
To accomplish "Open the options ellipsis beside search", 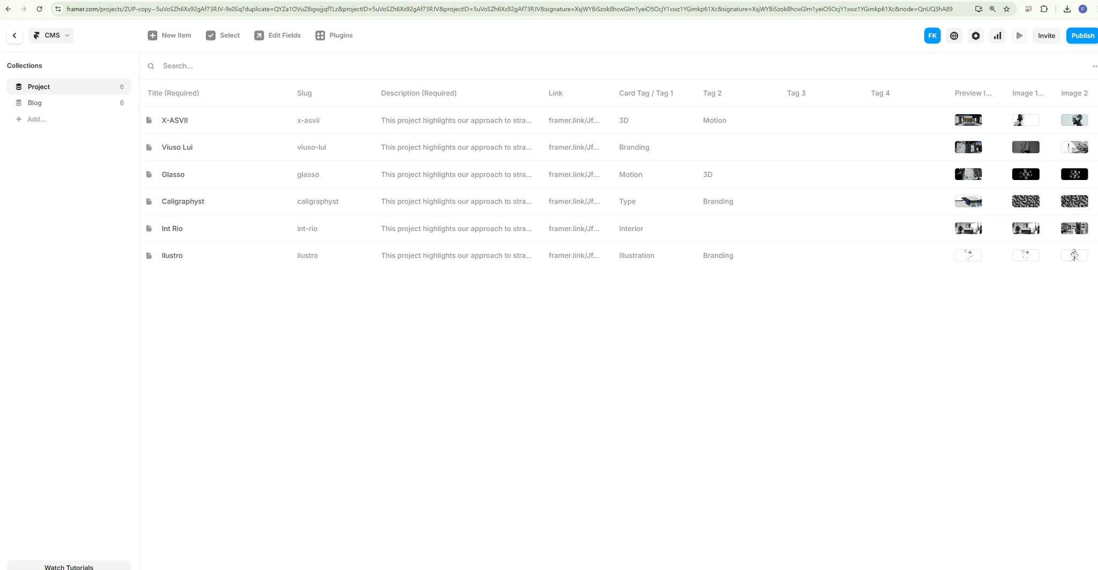I will click(x=1095, y=66).
